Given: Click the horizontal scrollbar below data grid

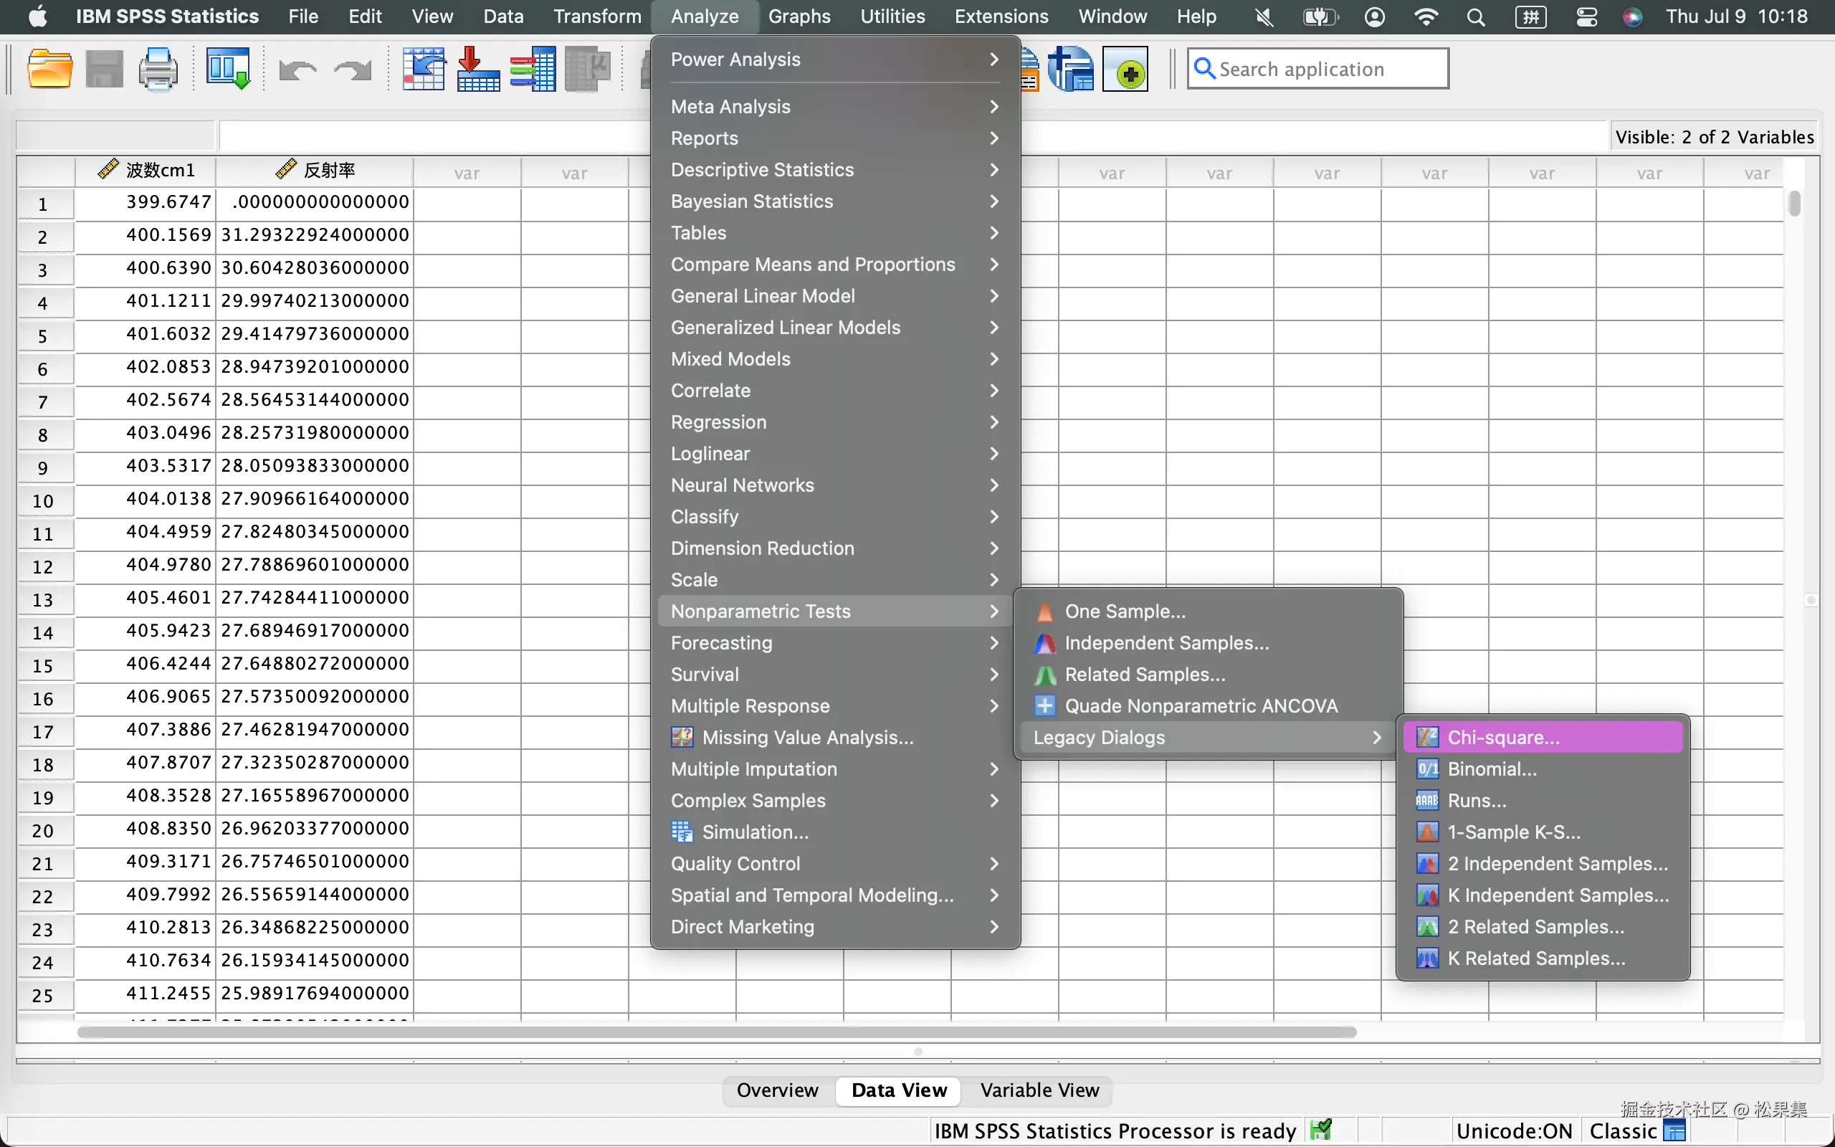Looking at the screenshot, I should (x=717, y=1032).
